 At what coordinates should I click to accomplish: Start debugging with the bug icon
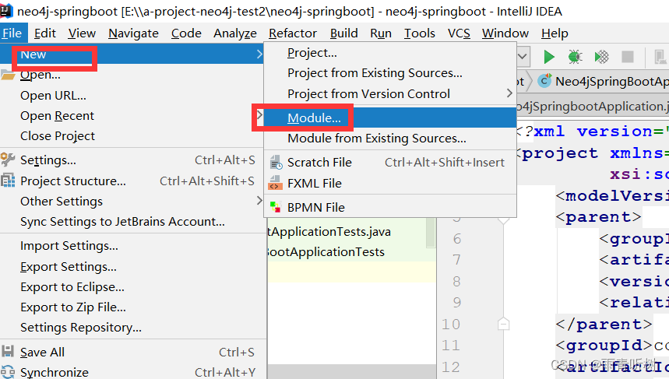pyautogui.click(x=575, y=57)
